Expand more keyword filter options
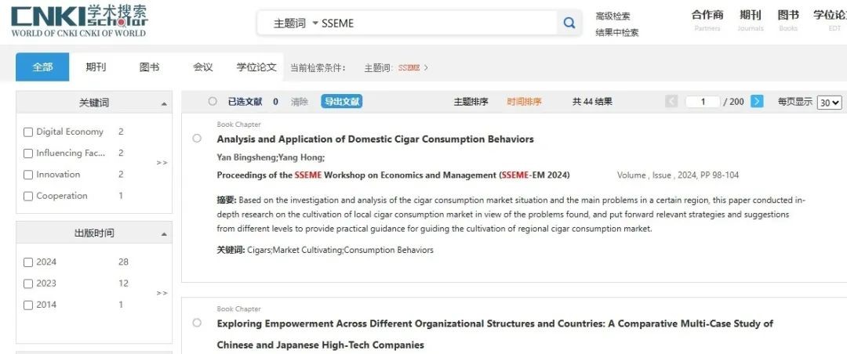Viewport: 847px width, 354px height. point(162,162)
